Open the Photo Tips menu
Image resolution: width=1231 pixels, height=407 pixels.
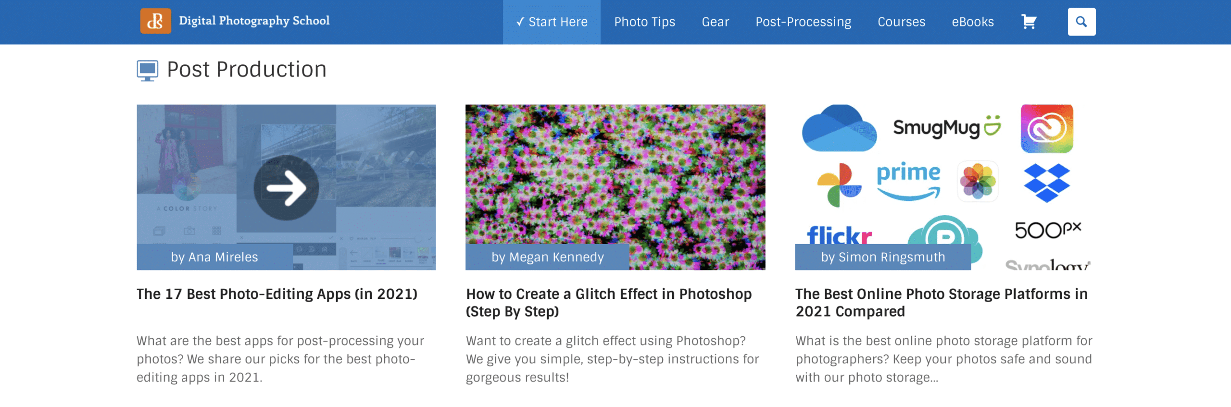[644, 22]
